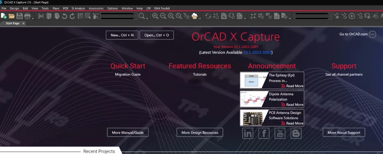This screenshot has height=154, width=383.
Task: Click the Zoom In icon
Action: pyautogui.click(x=155, y=16)
